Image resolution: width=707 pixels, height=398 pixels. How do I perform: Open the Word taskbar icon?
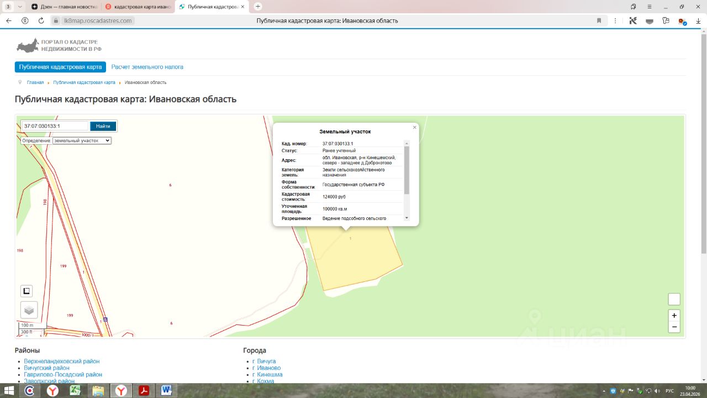coord(166,391)
